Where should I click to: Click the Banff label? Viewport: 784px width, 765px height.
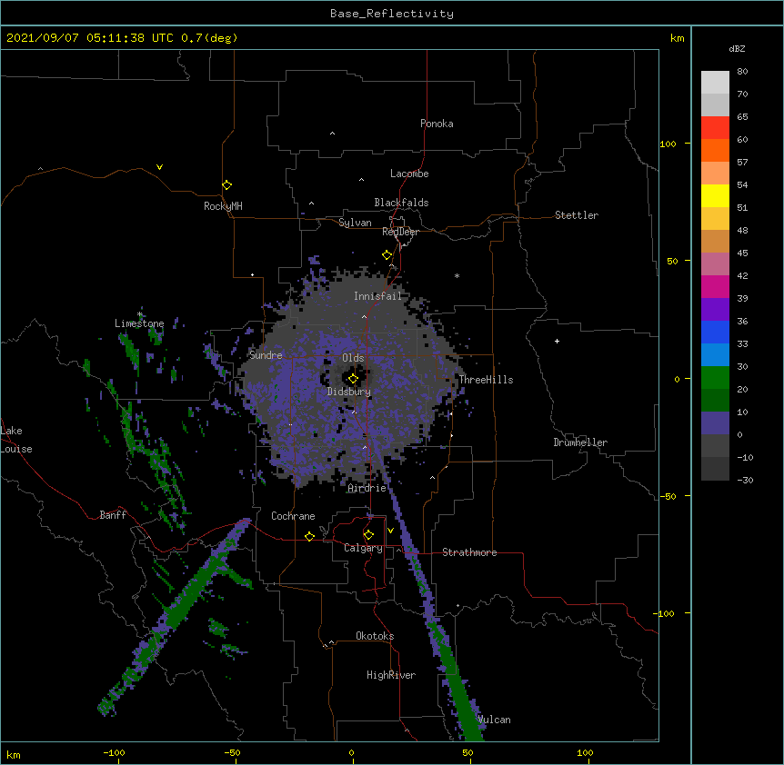113,515
